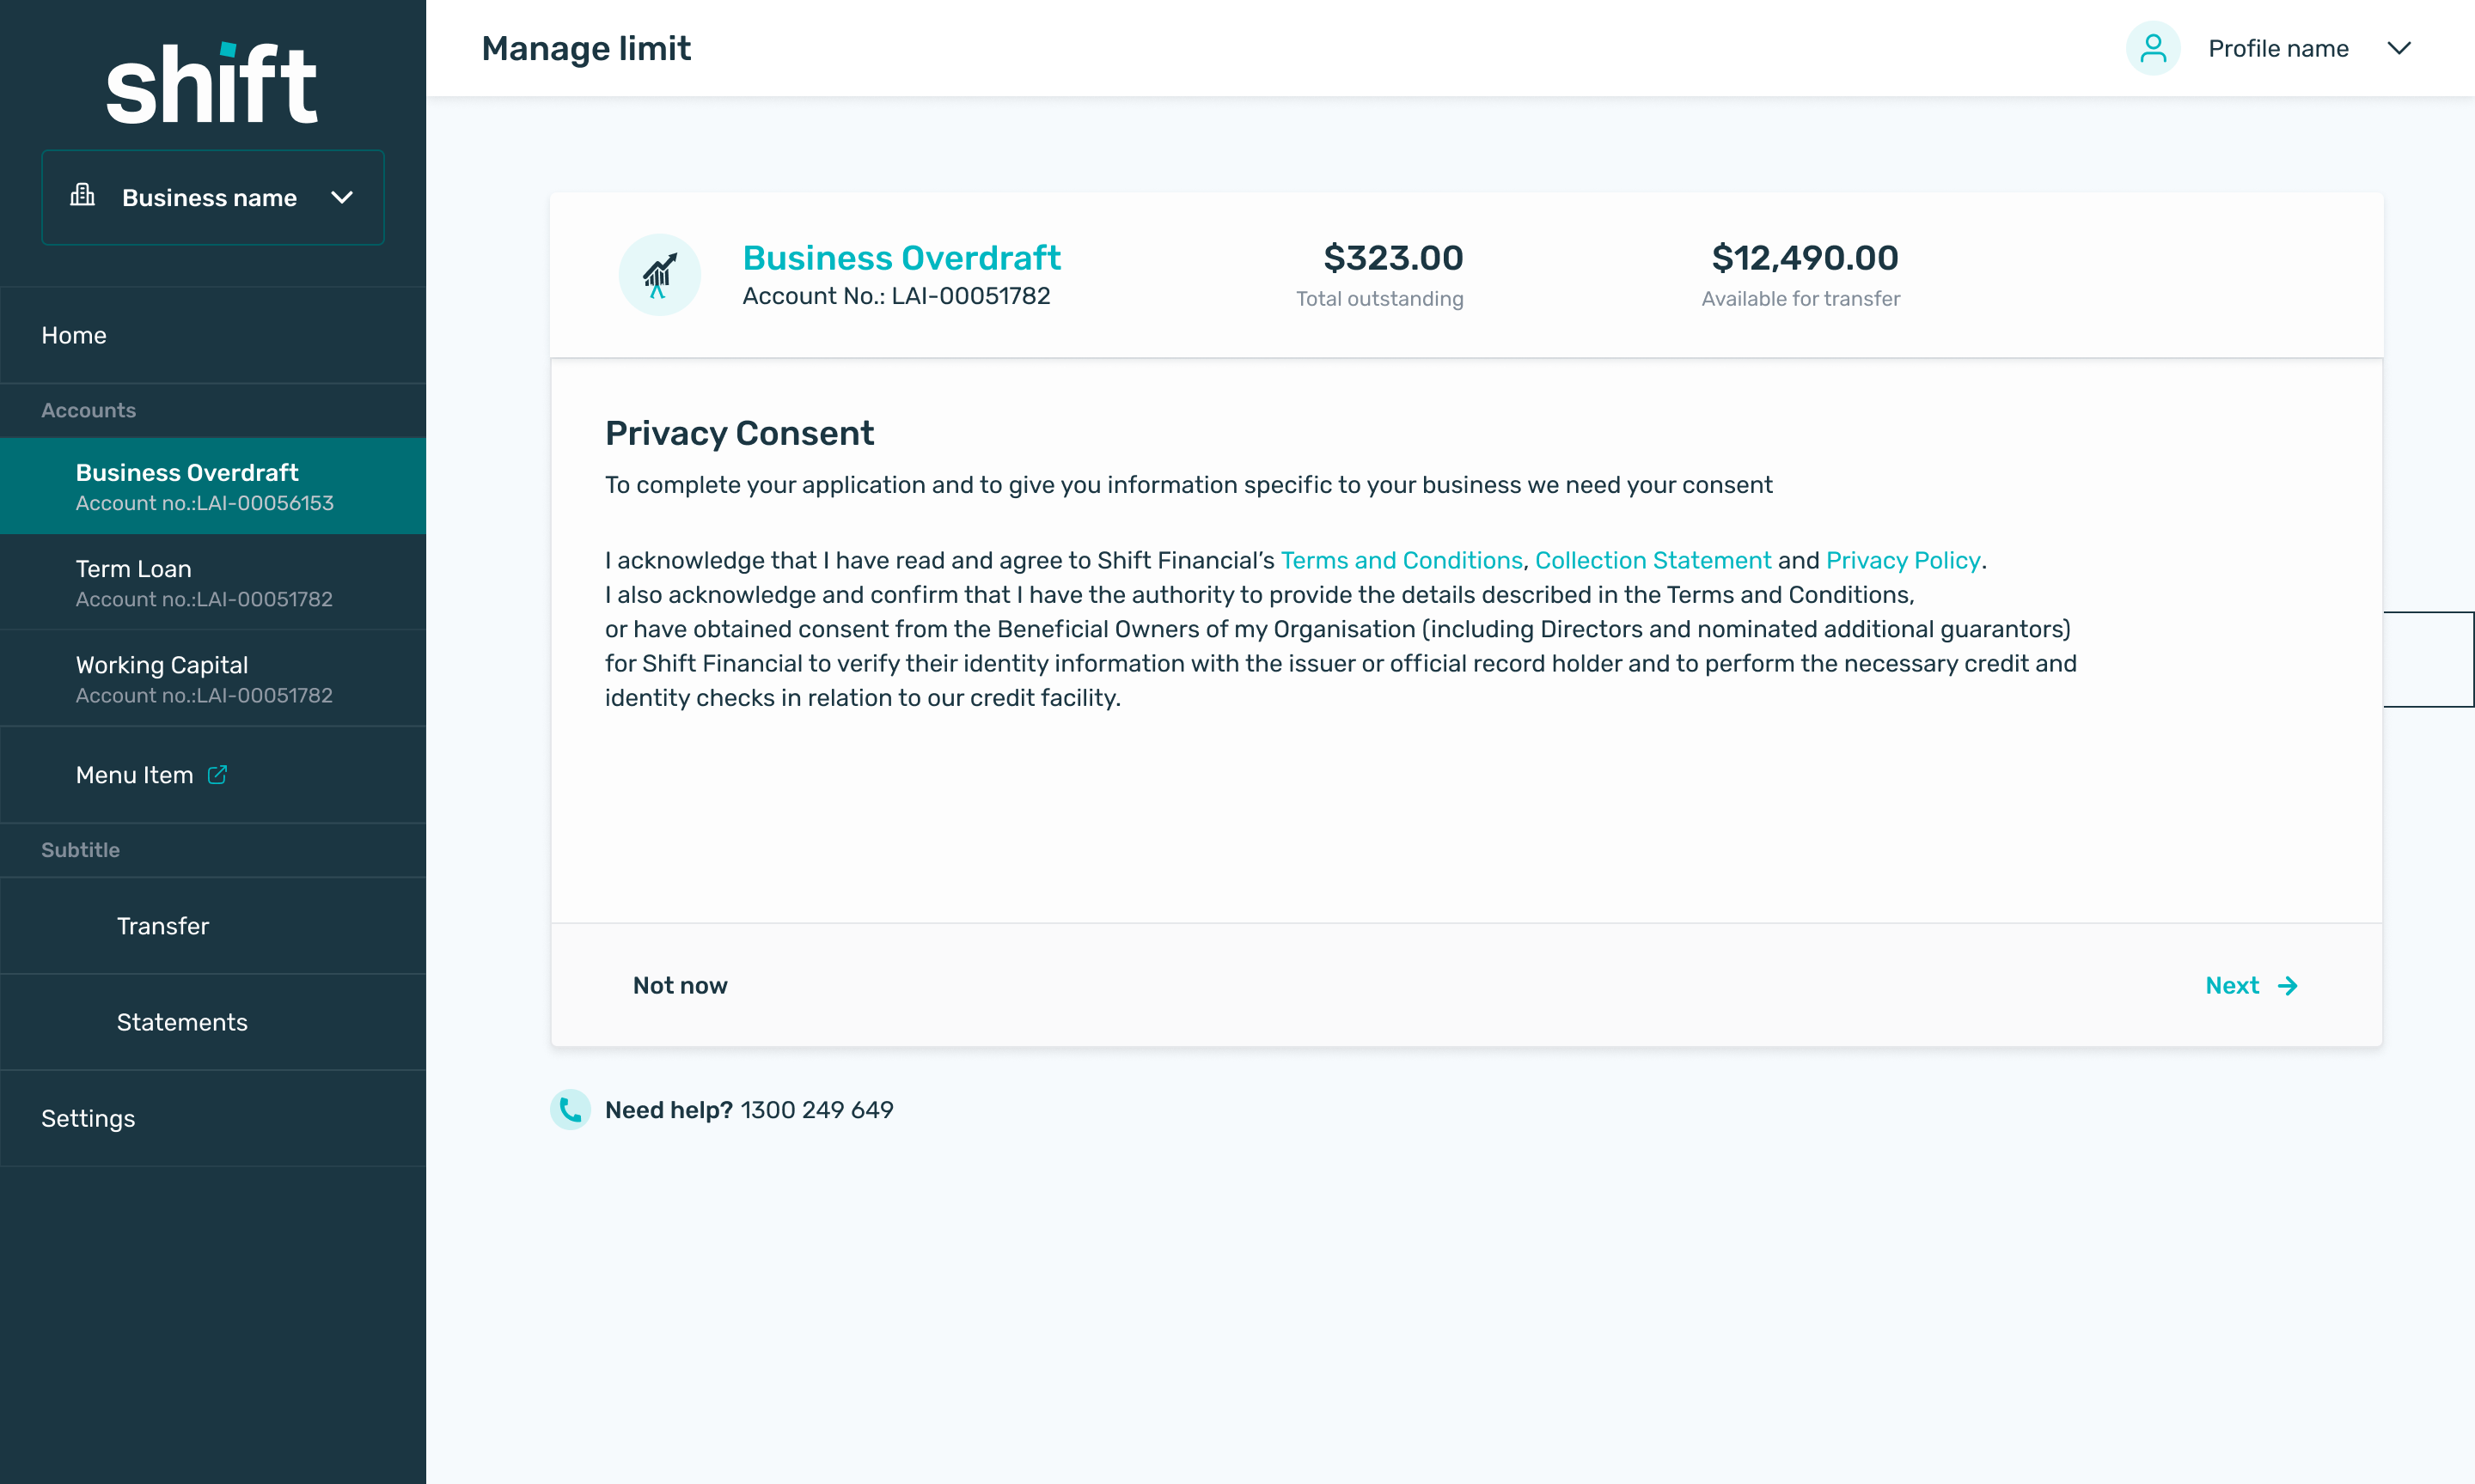Open the Profile name dropdown chevron
The width and height of the screenshot is (2475, 1484).
pos(2399,48)
